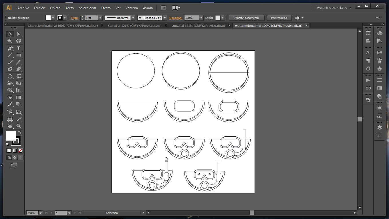This screenshot has width=389, height=219.
Task: Open the Opacidad transparency link
Action: pyautogui.click(x=176, y=18)
